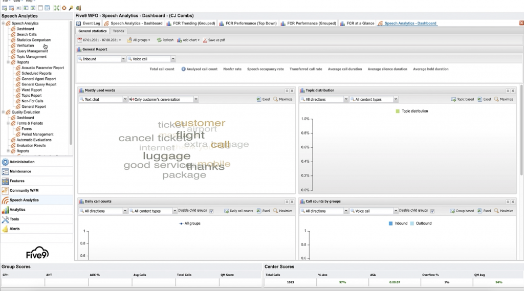Click the Refresh button

[x=165, y=40]
